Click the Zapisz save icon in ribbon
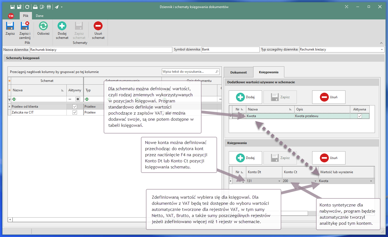This screenshot has width=388, height=237. tap(10, 26)
